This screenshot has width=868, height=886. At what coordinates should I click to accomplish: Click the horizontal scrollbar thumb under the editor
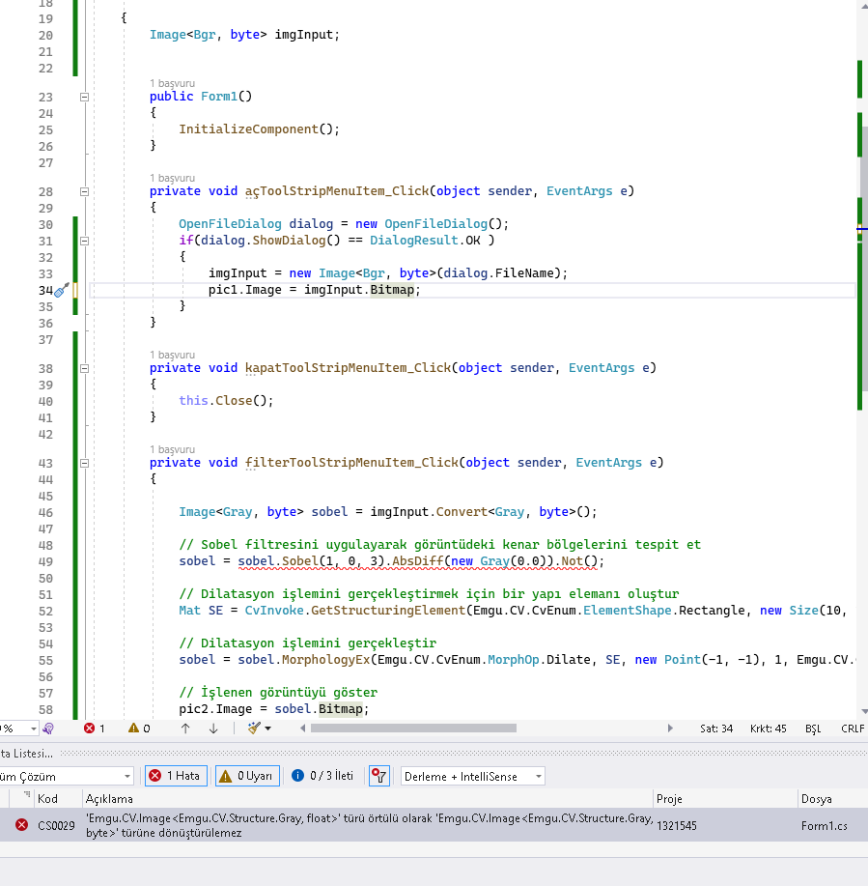point(413,728)
